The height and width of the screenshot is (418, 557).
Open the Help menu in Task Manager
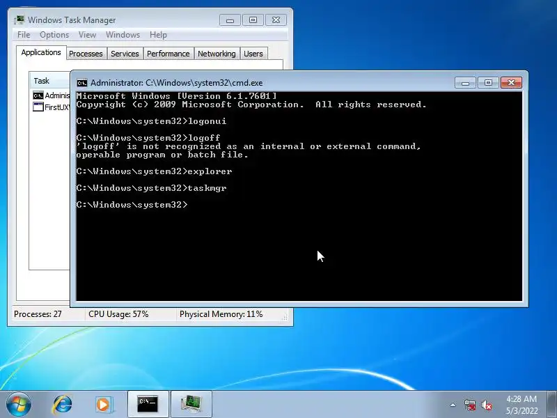pos(158,35)
